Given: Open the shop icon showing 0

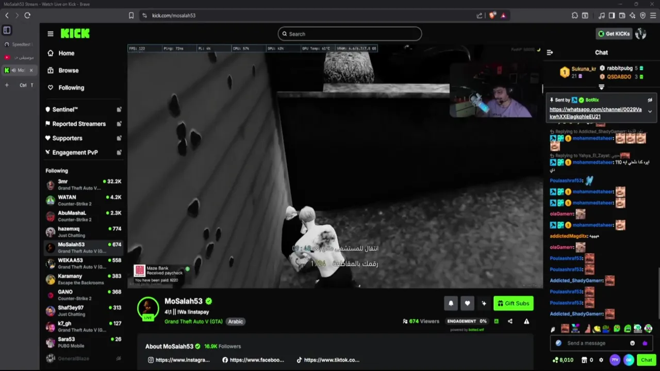Looking at the screenshot, I should [587, 360].
